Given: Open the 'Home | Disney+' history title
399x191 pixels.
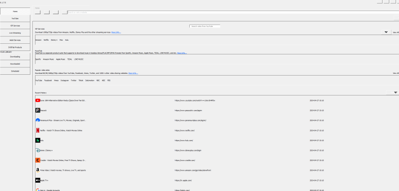Looking at the screenshot, I should (x=46, y=150).
